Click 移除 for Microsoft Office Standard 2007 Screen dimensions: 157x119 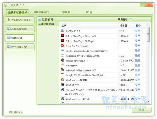(138, 70)
